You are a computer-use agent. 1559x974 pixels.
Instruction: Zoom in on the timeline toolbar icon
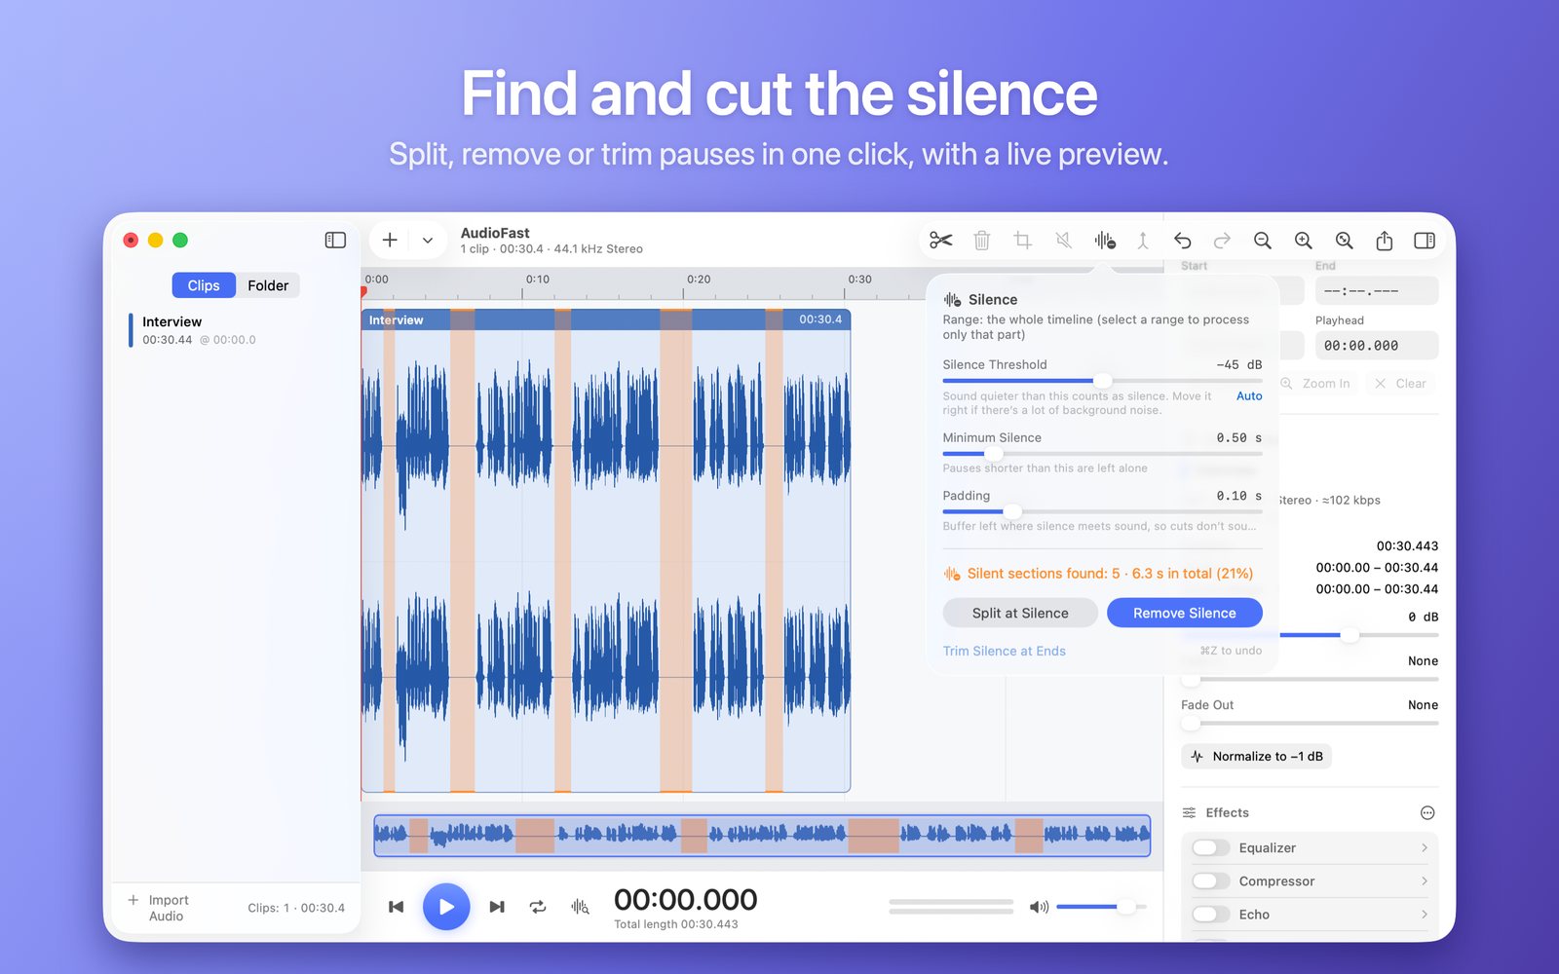tap(1303, 240)
